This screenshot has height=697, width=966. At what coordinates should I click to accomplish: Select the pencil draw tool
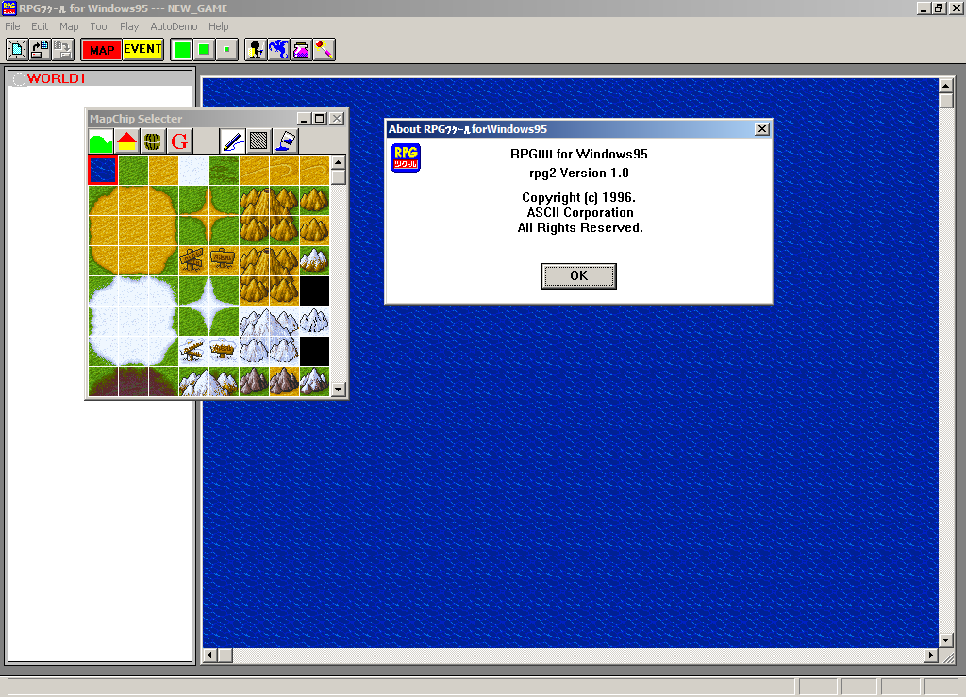(x=233, y=141)
